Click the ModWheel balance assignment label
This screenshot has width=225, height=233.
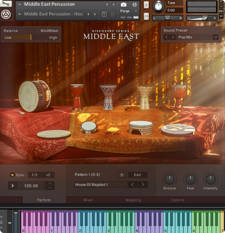click(49, 31)
